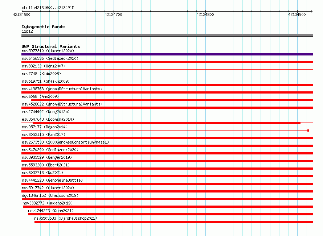
Task: Click the 42134800 ruler position label
Action: (205, 15)
